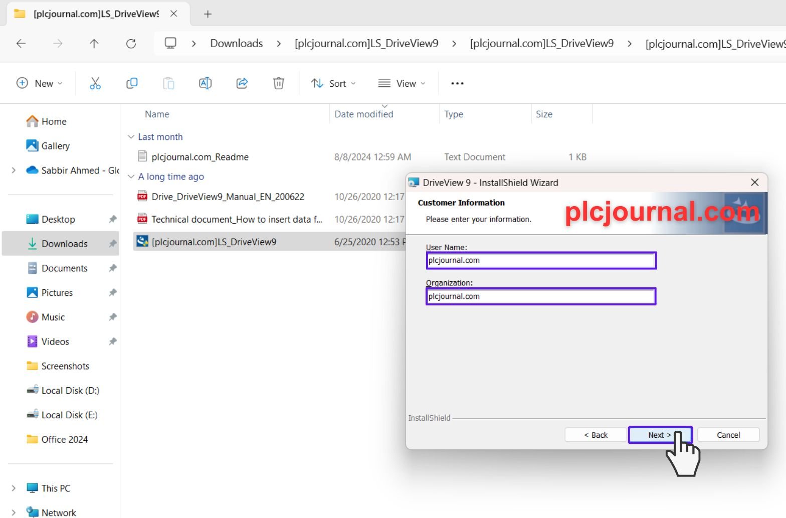Open the See more ellipsis menu
Screen dimensions: 786x518
point(457,83)
